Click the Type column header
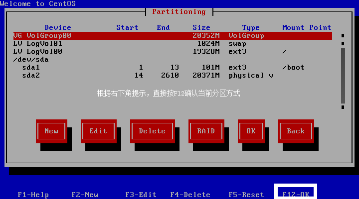The width and height of the screenshot is (359, 199). click(251, 28)
